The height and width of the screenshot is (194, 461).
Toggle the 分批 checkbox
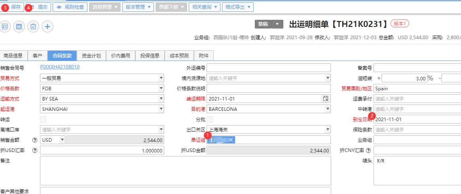point(210,119)
